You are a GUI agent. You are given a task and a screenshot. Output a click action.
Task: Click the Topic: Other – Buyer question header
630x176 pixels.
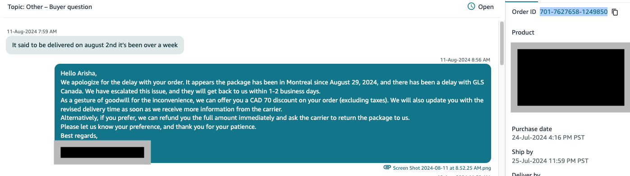click(x=50, y=7)
